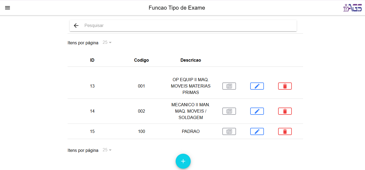Click the ID column header
The image size is (365, 170).
tap(92, 60)
